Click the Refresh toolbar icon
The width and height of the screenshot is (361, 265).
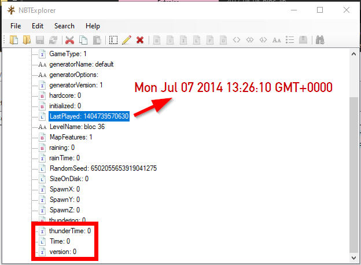53,40
